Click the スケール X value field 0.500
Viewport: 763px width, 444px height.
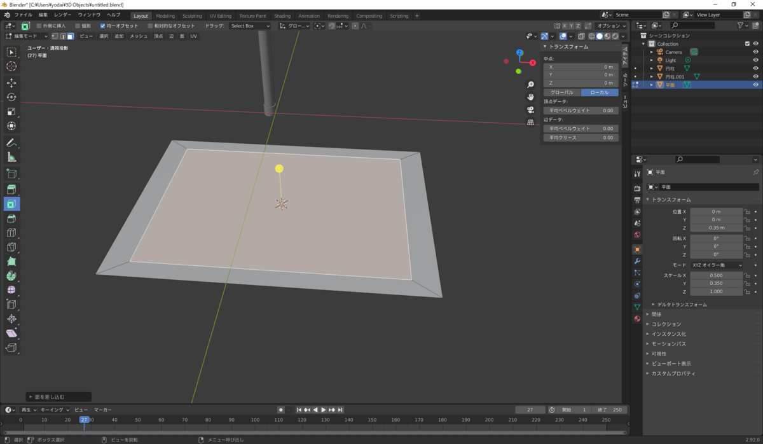coord(716,275)
